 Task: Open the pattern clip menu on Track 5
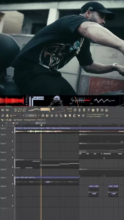tap(16, 160)
